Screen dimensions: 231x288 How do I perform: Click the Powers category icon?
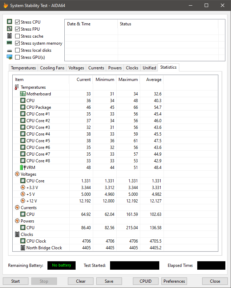click(x=17, y=221)
